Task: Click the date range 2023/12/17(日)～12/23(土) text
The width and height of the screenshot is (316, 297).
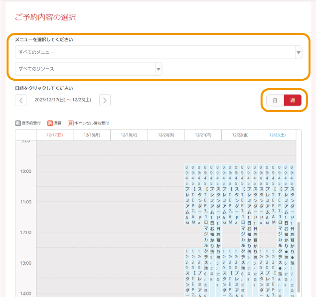Action: 63,100
